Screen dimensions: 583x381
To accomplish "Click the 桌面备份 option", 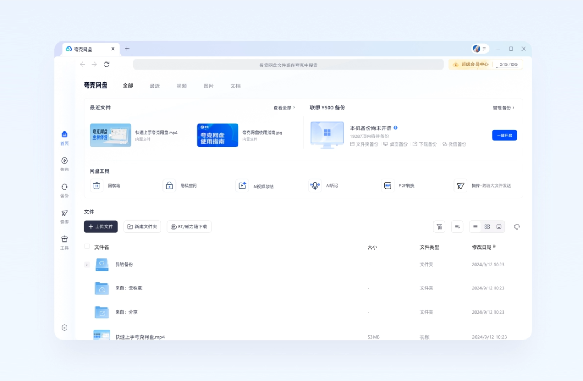I will (395, 144).
